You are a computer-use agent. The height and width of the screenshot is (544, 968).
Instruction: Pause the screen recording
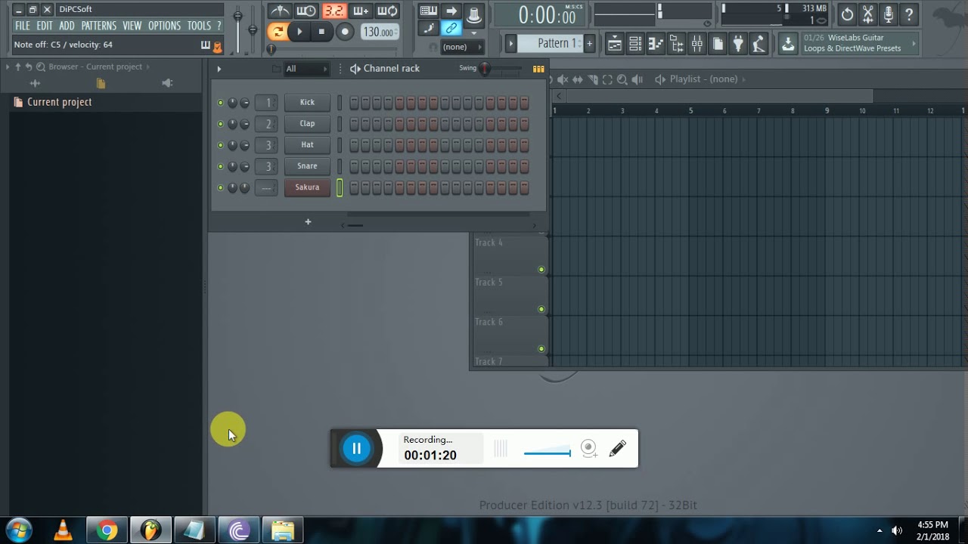tap(356, 448)
